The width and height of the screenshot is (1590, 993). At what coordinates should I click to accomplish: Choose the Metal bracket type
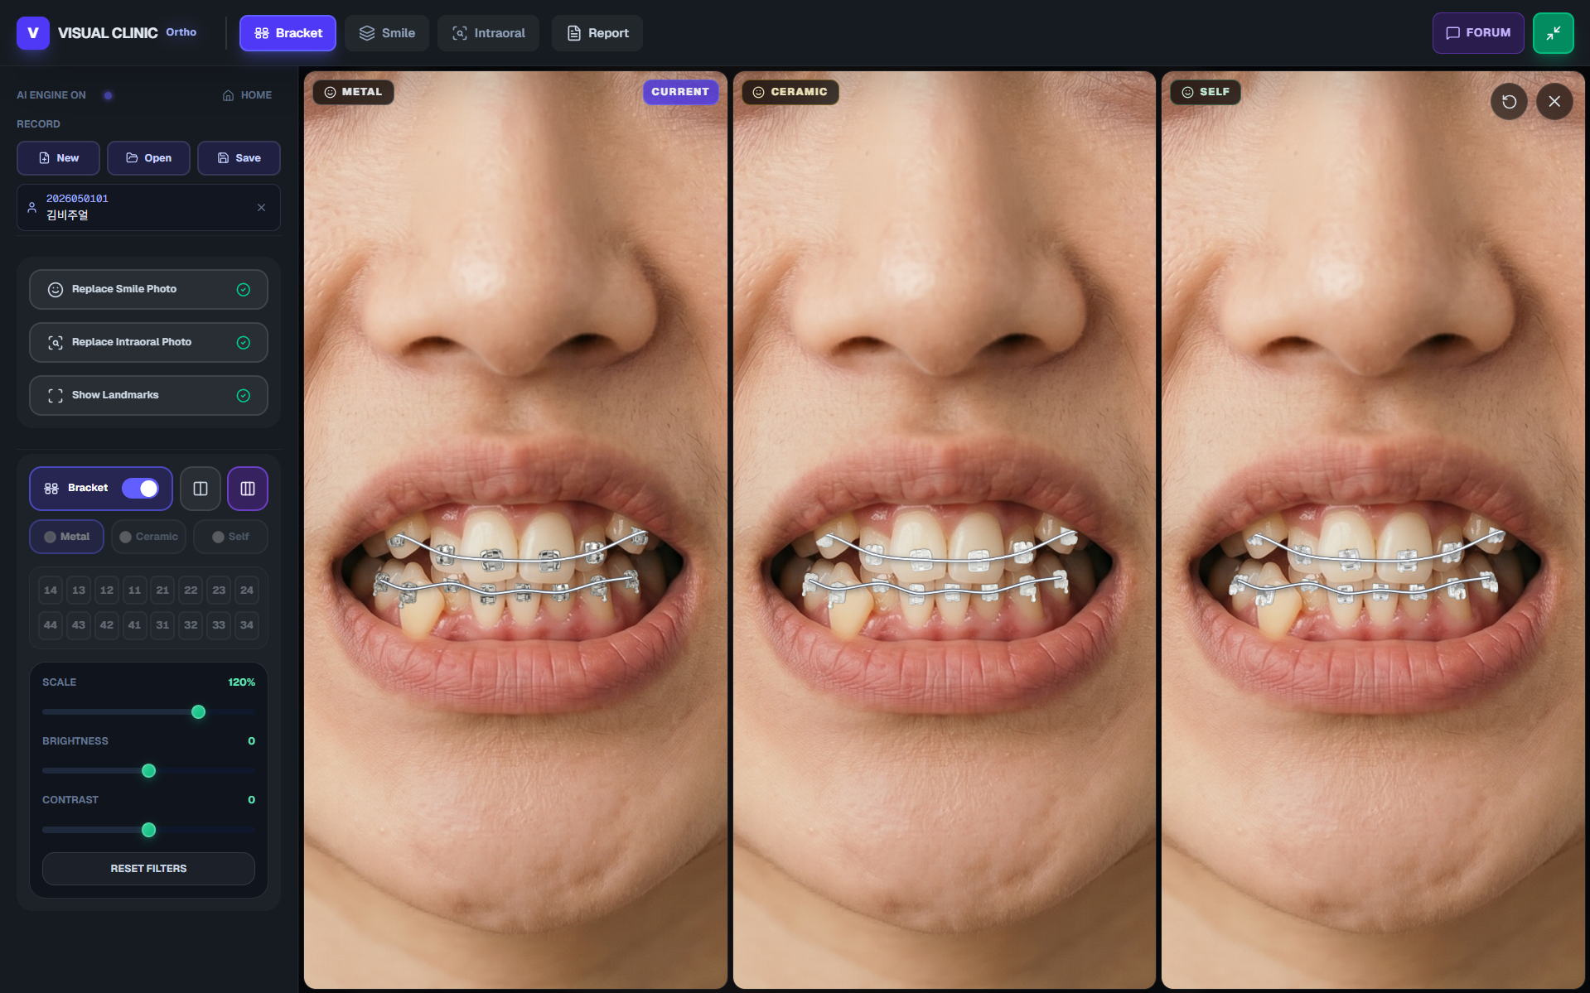pyautogui.click(x=66, y=537)
